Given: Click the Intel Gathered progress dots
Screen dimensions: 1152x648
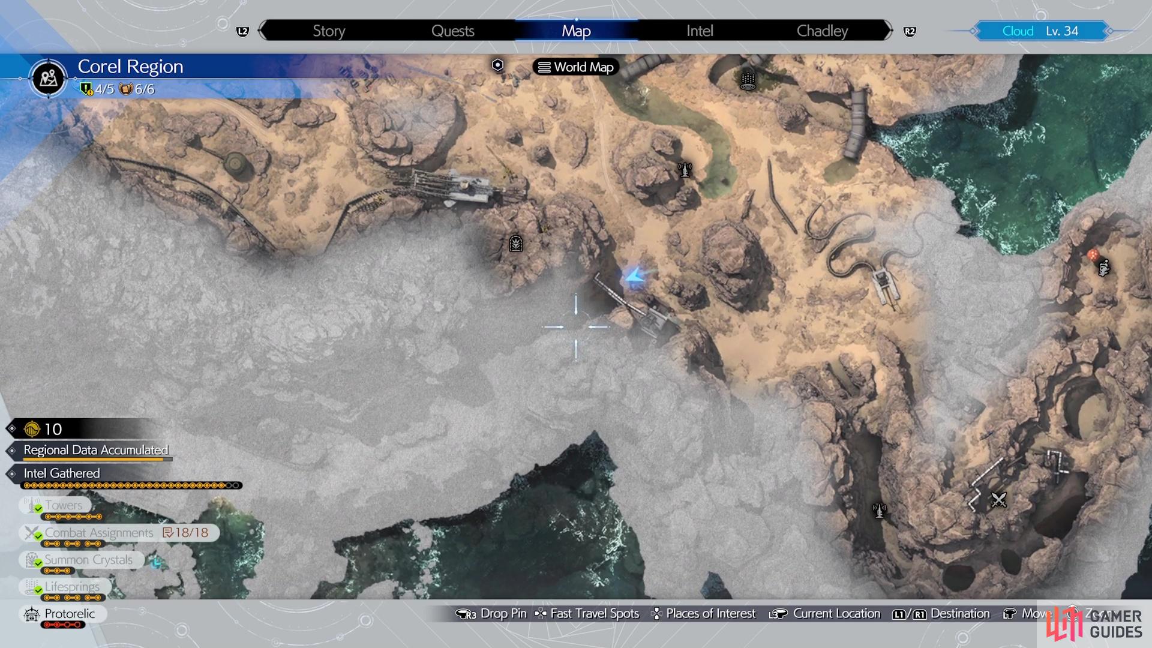Looking at the screenshot, I should point(132,485).
